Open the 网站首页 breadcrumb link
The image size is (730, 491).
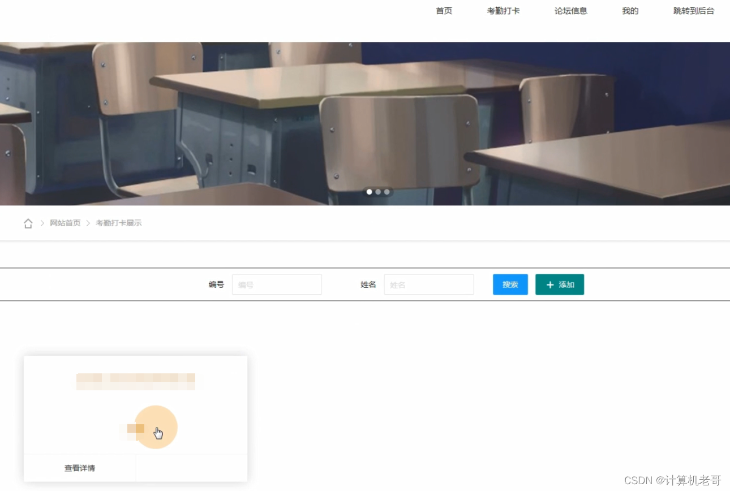pyautogui.click(x=65, y=223)
